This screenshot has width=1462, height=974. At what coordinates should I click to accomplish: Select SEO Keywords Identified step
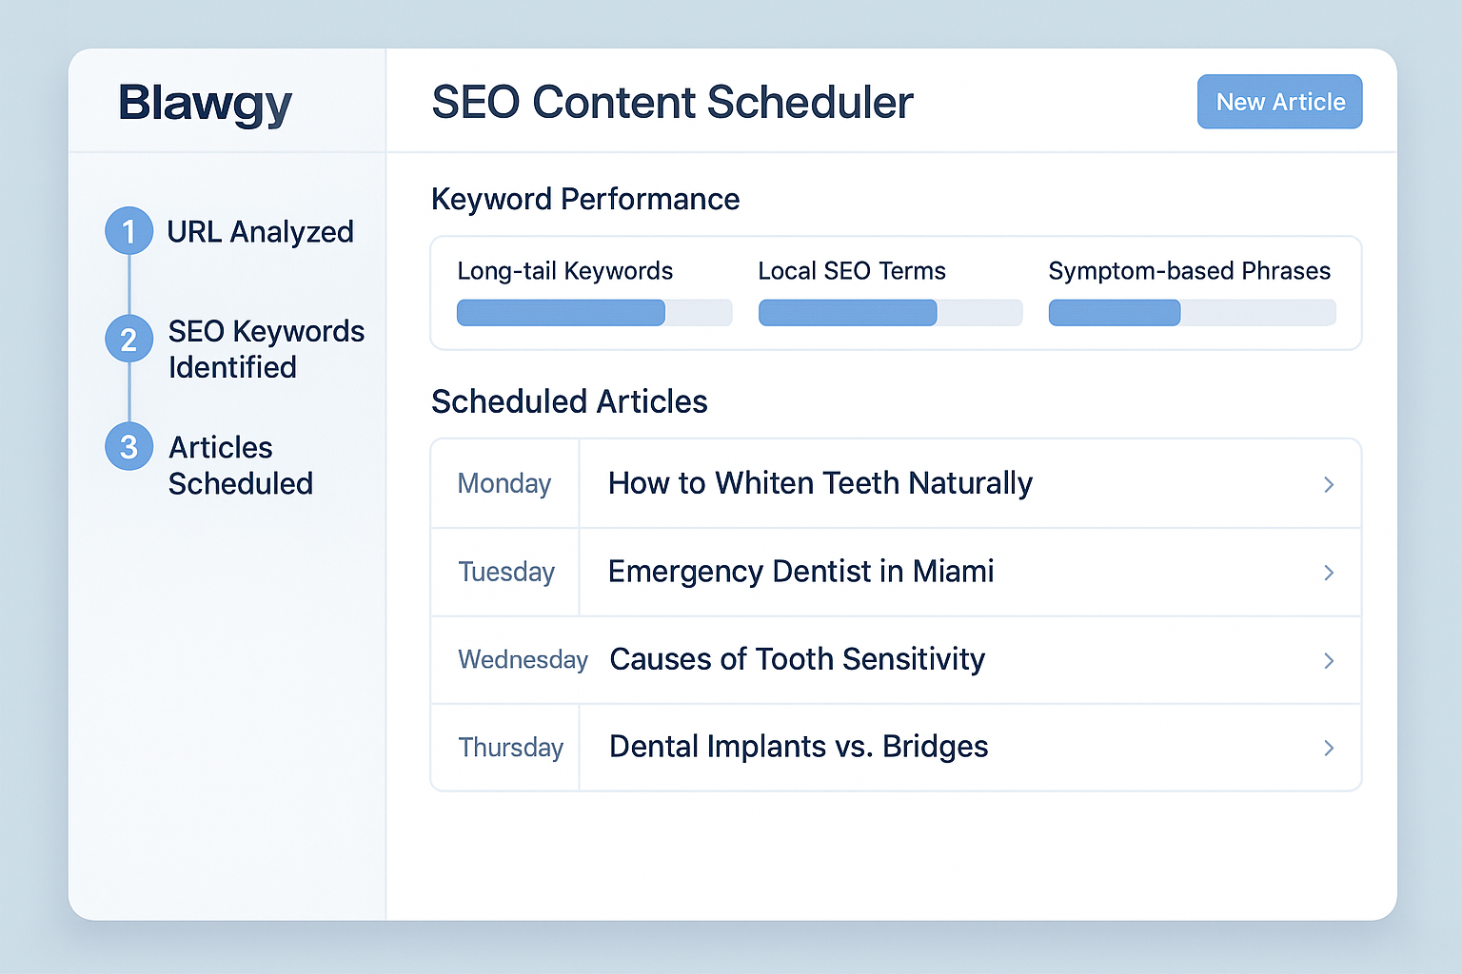[x=267, y=349]
